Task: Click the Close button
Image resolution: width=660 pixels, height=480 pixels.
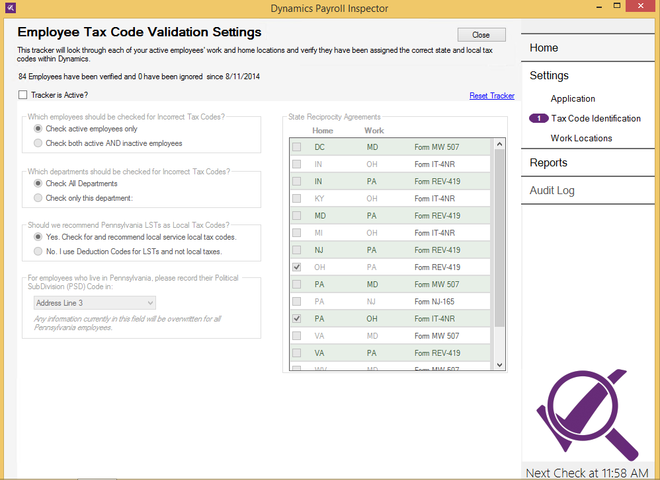Action: point(481,35)
